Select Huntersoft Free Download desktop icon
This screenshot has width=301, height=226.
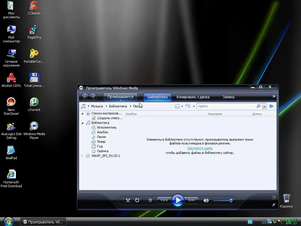(11, 179)
